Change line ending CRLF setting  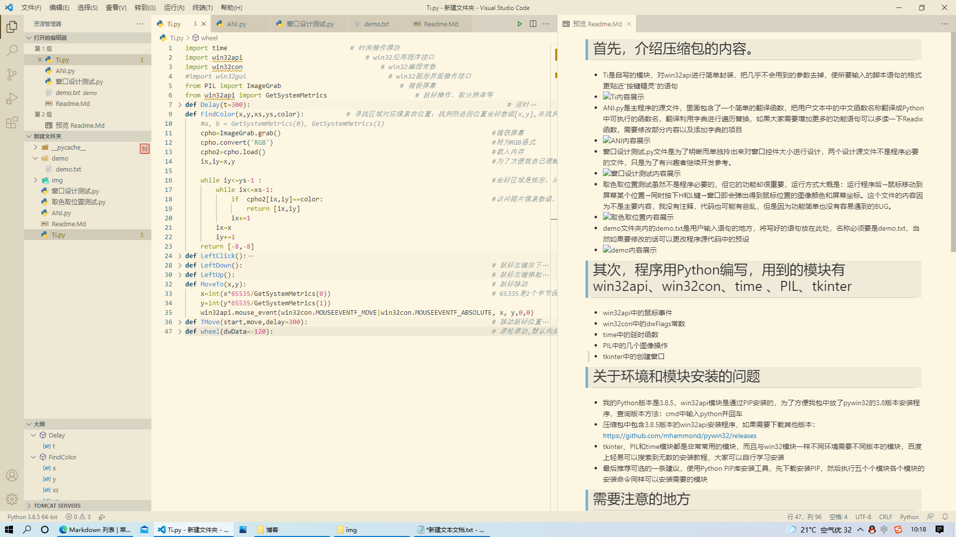tap(886, 517)
